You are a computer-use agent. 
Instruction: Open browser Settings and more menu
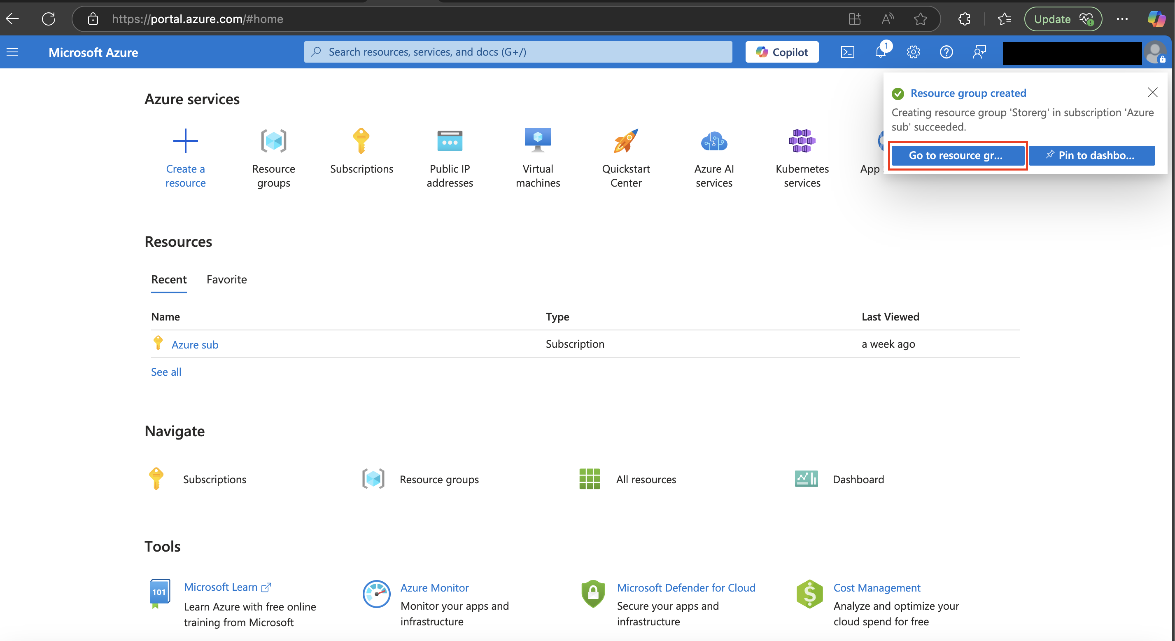click(x=1122, y=19)
